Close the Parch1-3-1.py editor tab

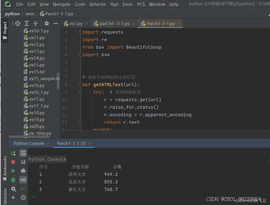(x=179, y=23)
